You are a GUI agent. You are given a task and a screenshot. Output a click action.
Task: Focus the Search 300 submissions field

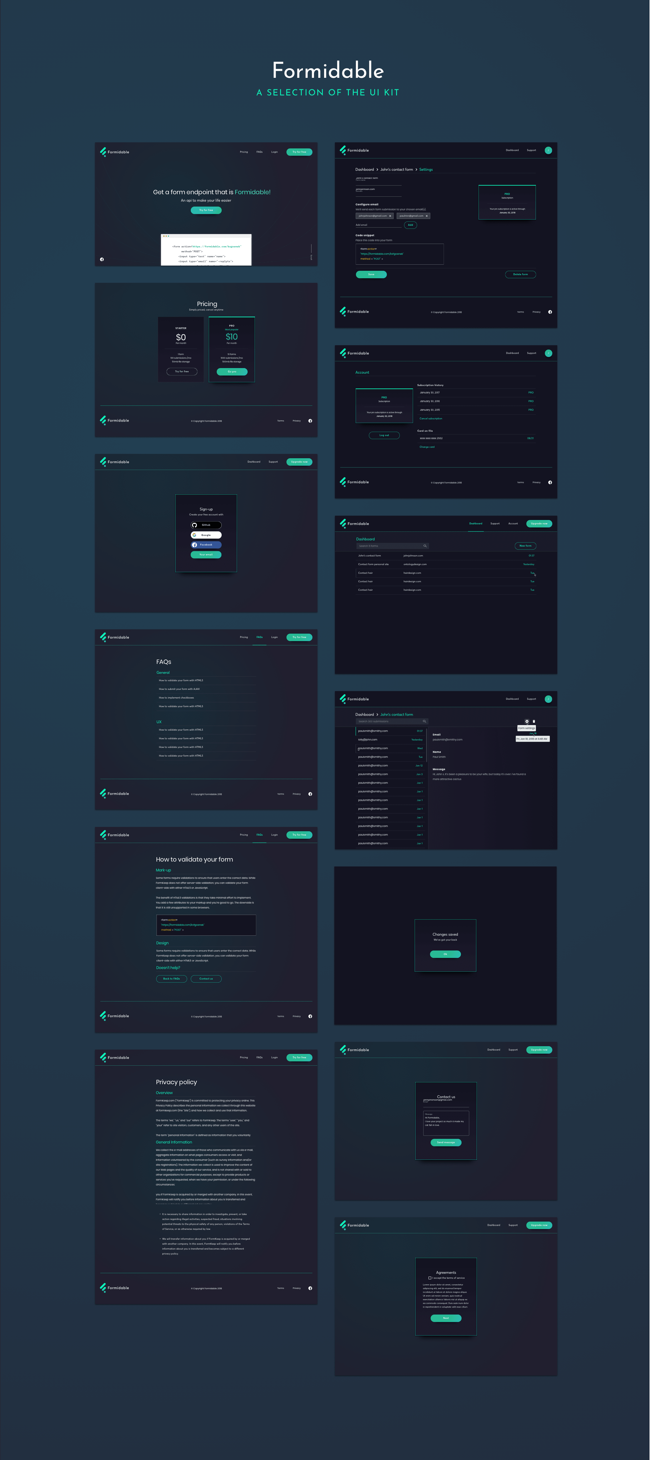[x=392, y=721]
